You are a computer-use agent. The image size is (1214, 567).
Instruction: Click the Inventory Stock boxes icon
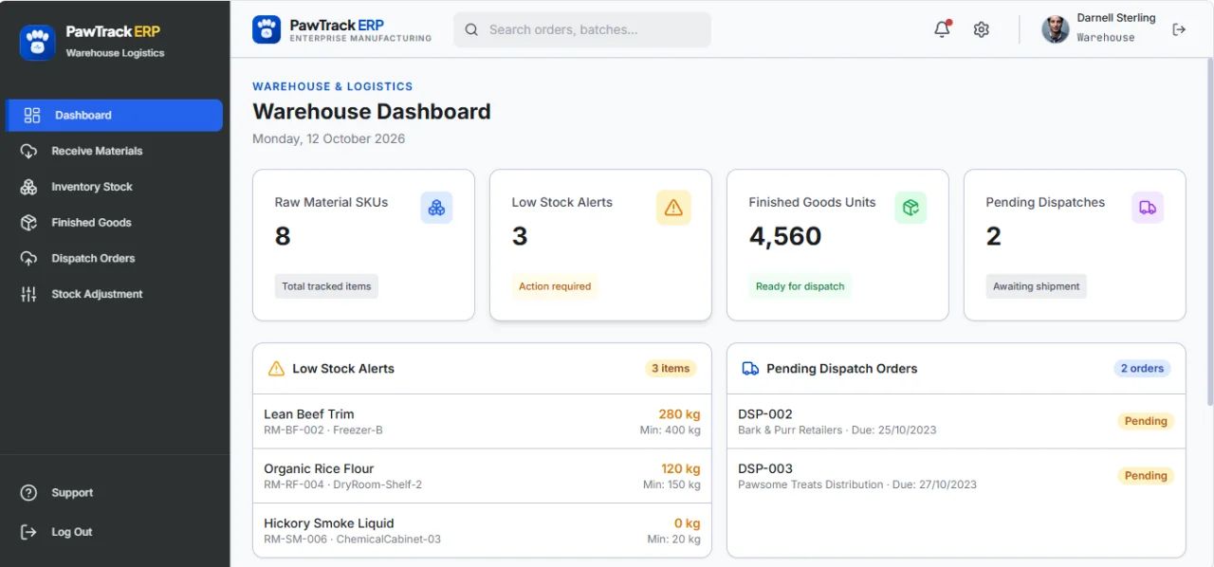click(x=28, y=187)
